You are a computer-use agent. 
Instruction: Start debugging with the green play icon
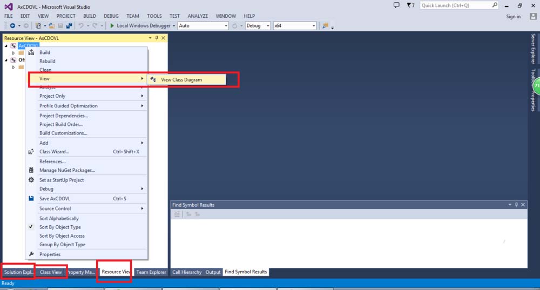[112, 26]
